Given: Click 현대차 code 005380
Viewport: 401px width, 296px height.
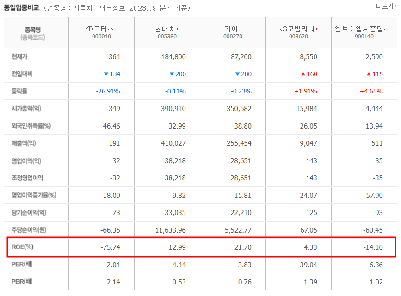Looking at the screenshot, I should [167, 37].
